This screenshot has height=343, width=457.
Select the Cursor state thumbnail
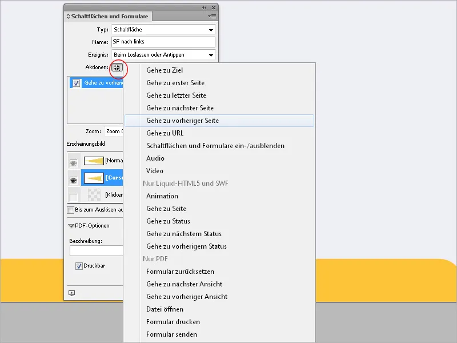pyautogui.click(x=94, y=178)
